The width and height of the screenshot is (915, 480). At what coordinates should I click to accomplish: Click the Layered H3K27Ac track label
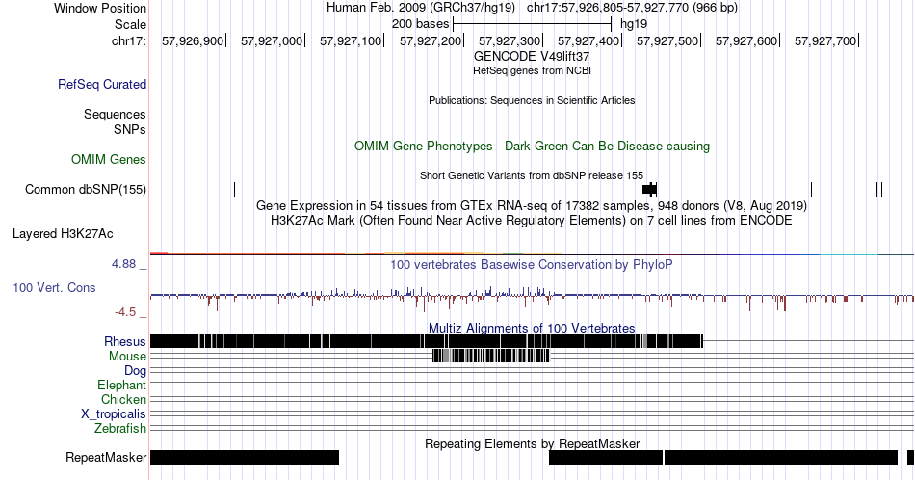tap(63, 233)
